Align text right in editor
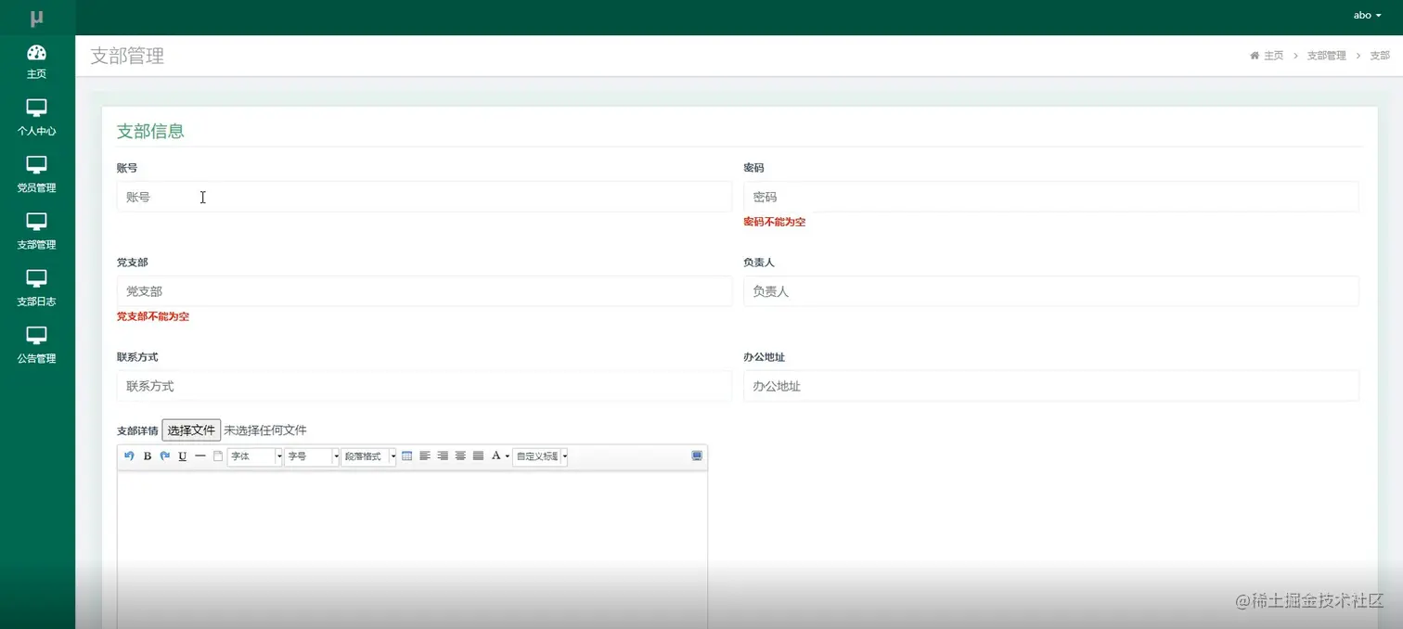The image size is (1403, 629). tap(443, 456)
